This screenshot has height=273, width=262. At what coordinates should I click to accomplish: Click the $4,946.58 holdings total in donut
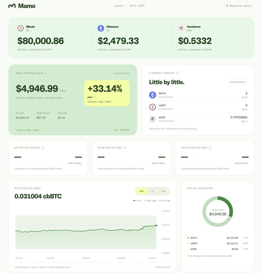point(218,214)
